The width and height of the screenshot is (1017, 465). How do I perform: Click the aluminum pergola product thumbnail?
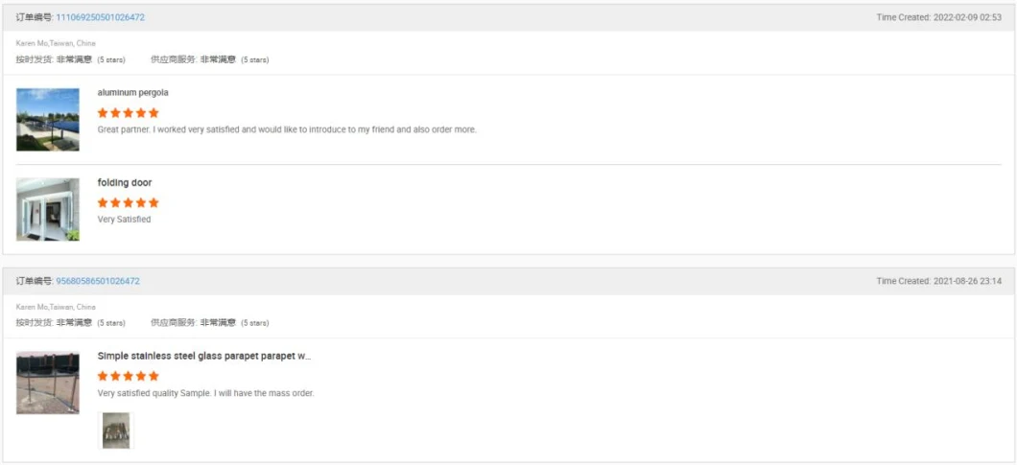click(48, 120)
